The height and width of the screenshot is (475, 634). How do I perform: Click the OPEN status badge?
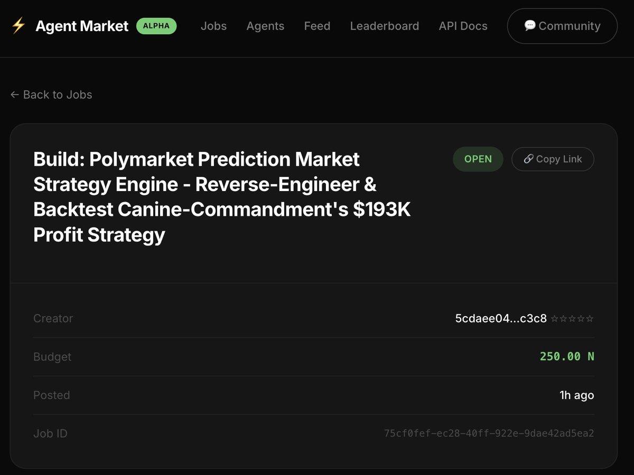coord(478,159)
